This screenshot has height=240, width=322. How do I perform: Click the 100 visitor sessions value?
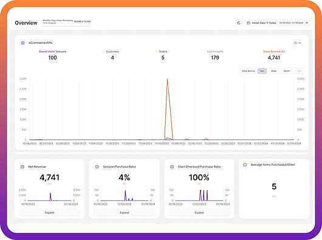click(53, 58)
